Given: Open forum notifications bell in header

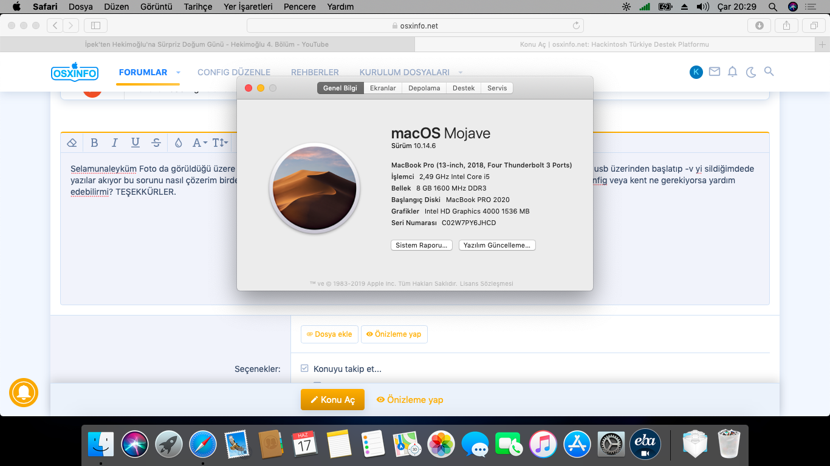Looking at the screenshot, I should point(732,72).
